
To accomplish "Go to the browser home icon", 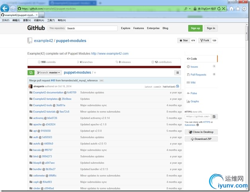I will pyautogui.click(x=231, y=9).
